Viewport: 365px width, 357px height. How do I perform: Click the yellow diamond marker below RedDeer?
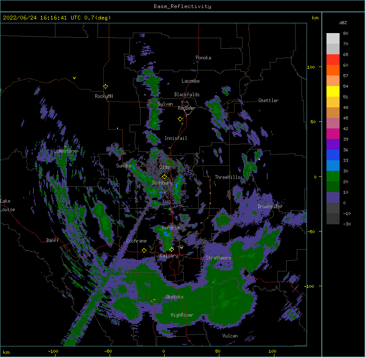[x=180, y=119]
